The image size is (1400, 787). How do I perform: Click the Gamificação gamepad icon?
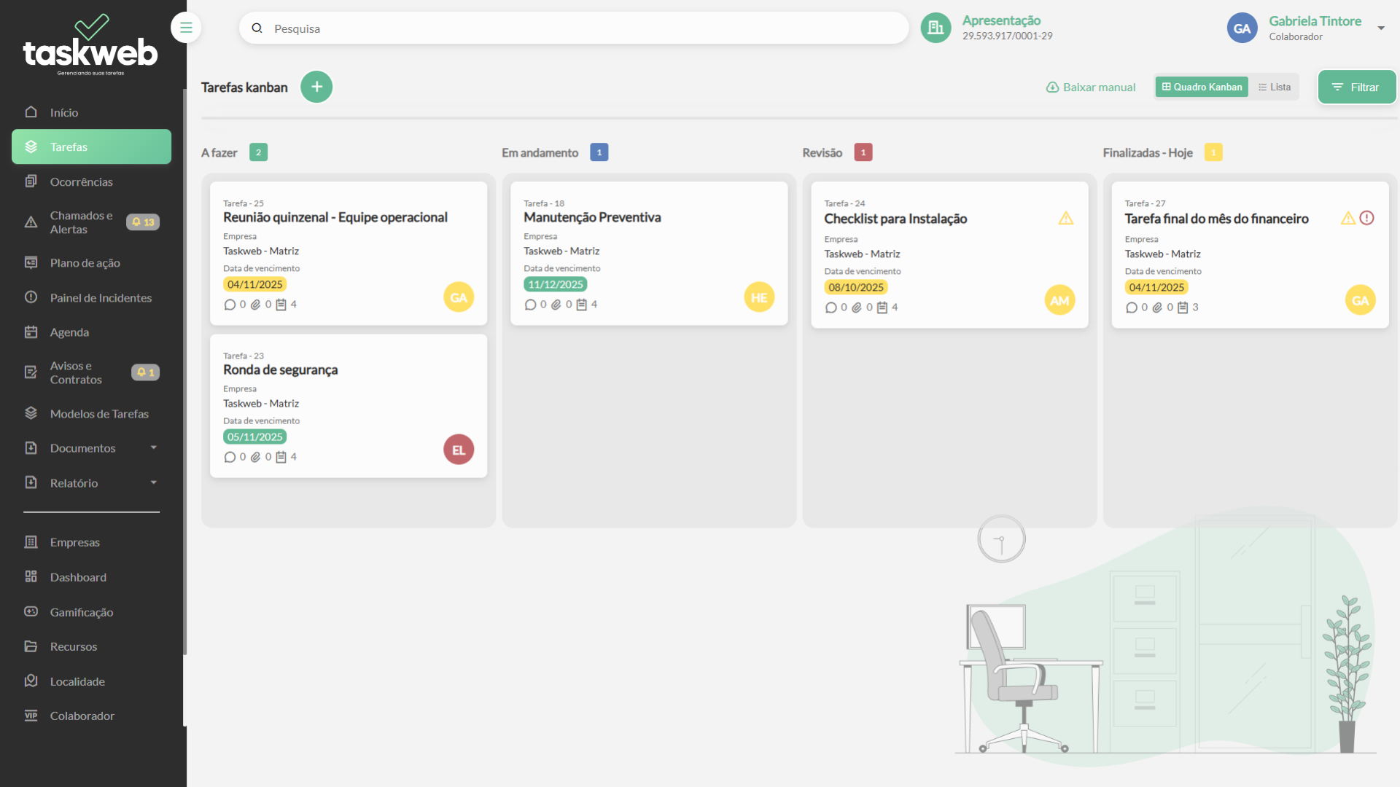point(31,612)
